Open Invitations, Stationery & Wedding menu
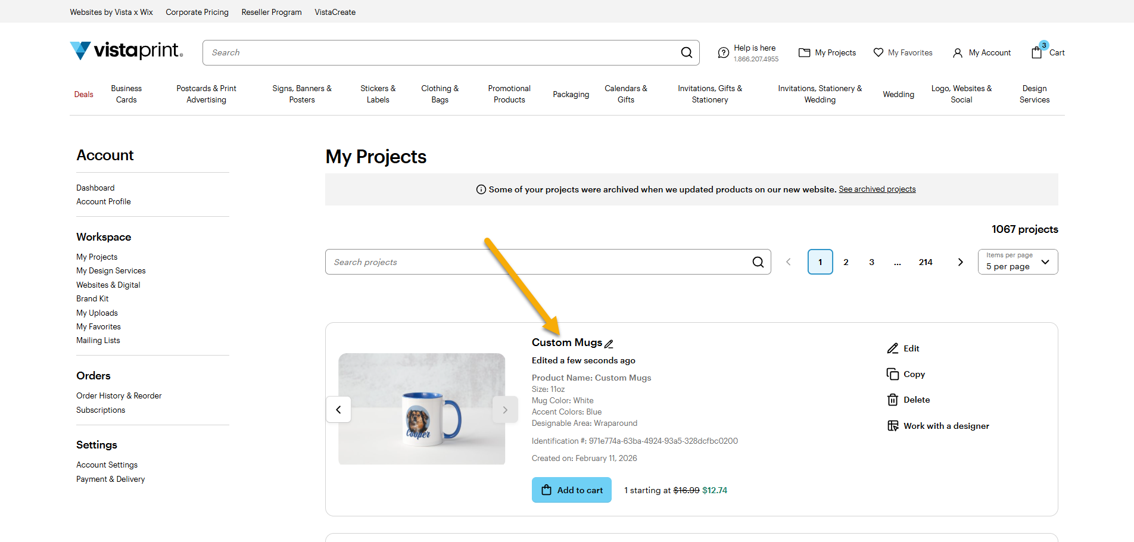 (x=820, y=94)
